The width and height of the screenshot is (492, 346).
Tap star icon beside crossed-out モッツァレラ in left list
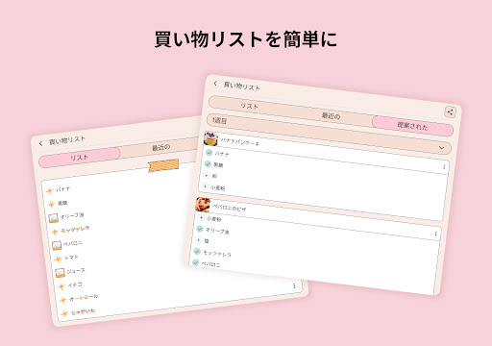(x=55, y=232)
